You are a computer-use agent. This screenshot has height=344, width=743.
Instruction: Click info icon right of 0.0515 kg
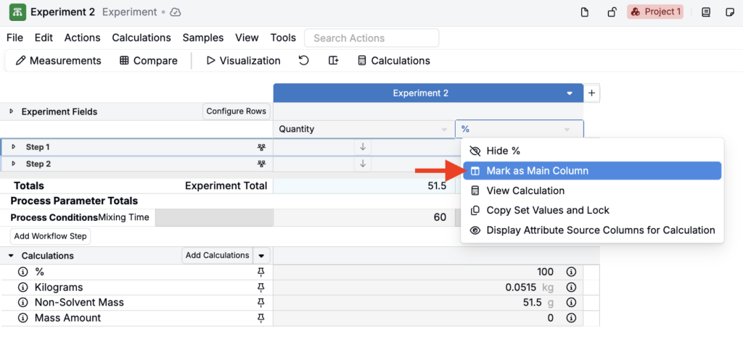pyautogui.click(x=571, y=288)
